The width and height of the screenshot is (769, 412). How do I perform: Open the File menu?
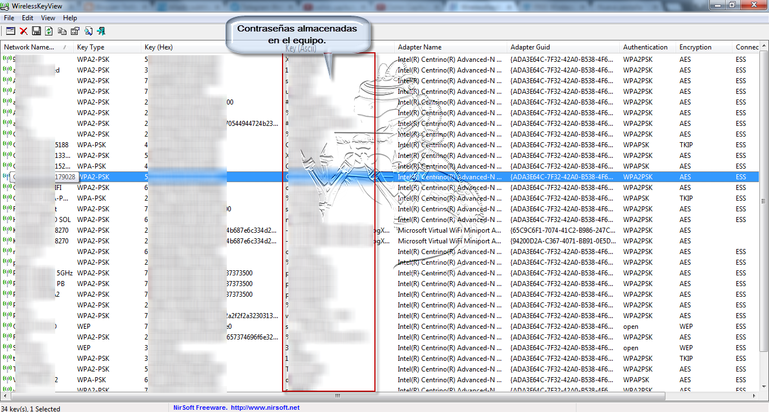(9, 18)
